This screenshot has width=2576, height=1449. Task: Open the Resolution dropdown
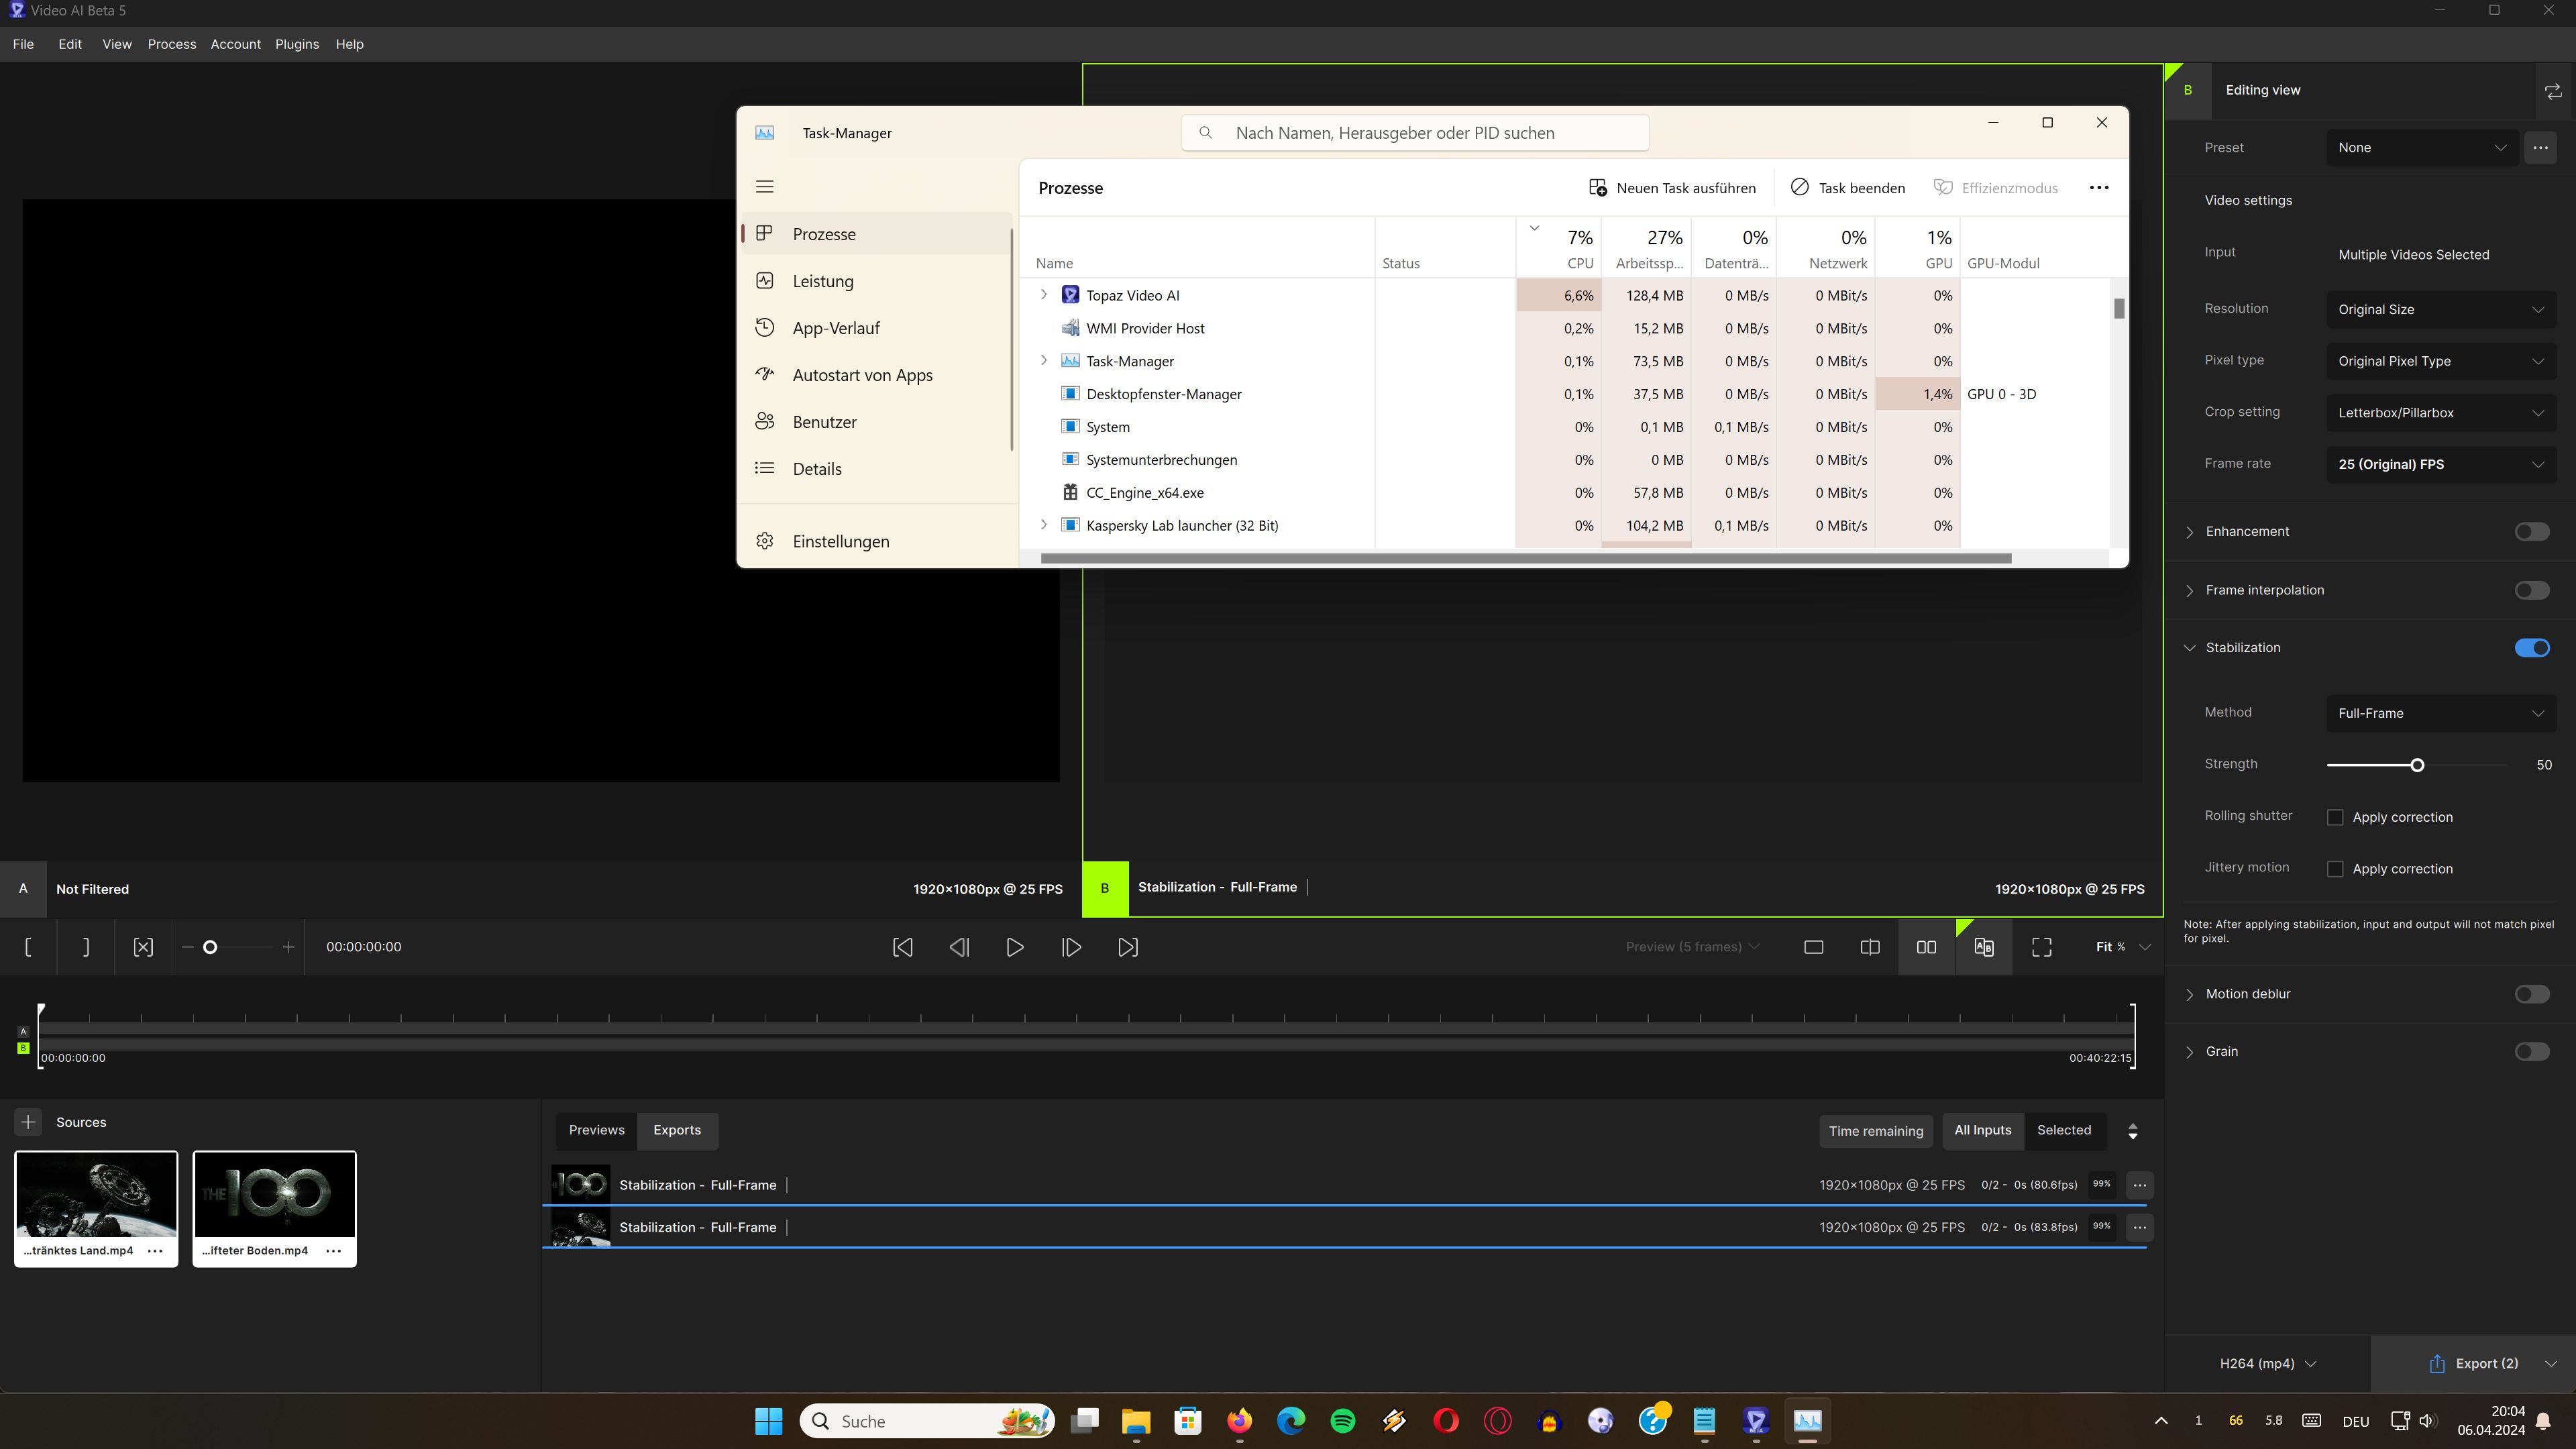(2440, 309)
